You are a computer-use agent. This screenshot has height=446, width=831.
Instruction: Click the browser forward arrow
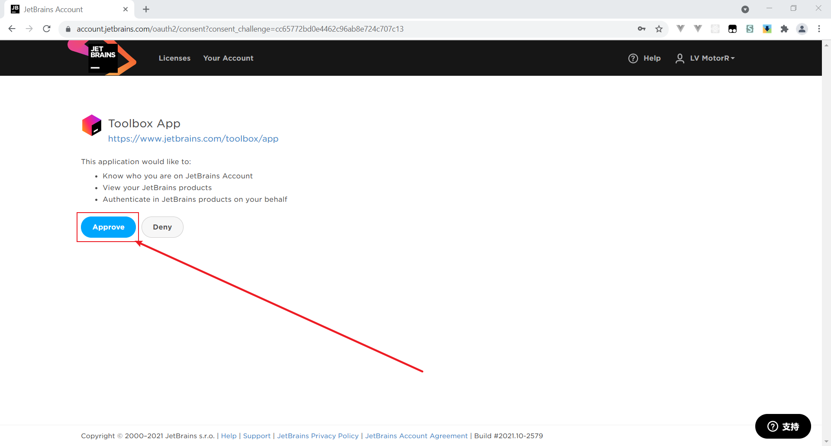pyautogui.click(x=29, y=29)
